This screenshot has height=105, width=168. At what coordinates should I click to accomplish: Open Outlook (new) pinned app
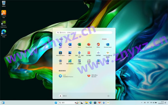tap(108, 45)
